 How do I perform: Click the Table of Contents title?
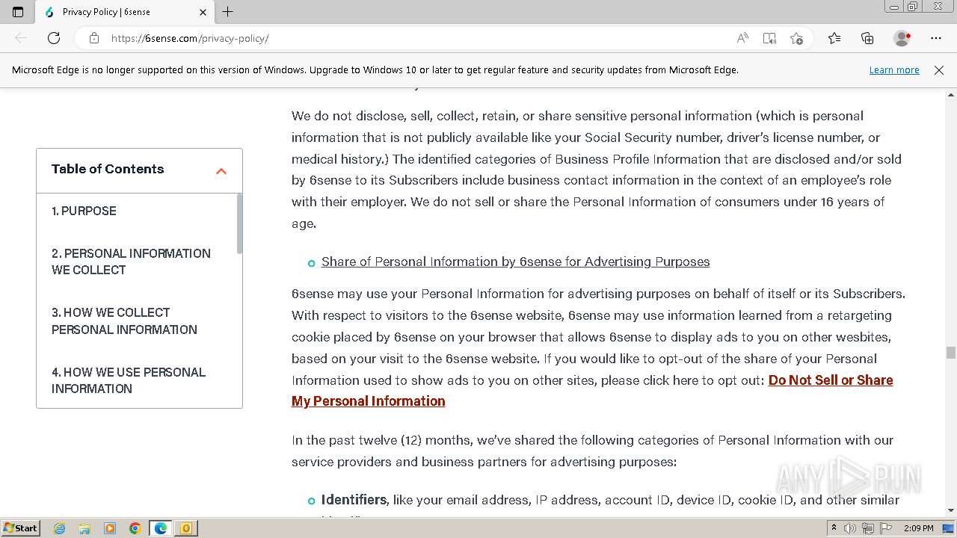(108, 169)
